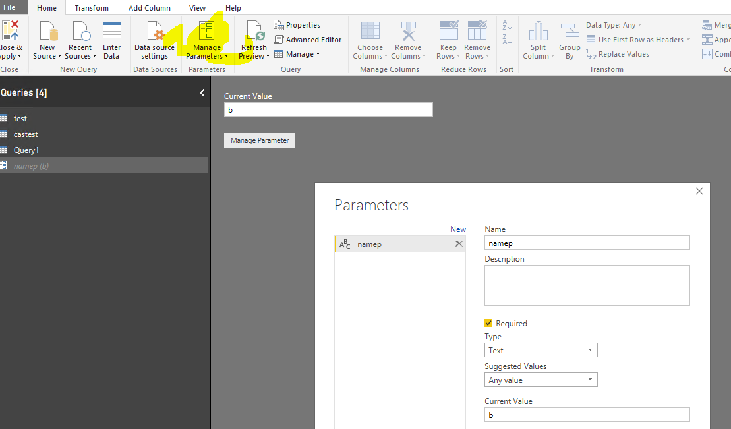Viewport: 731px width, 429px height.
Task: Click the Enter Data table icon
Action: (x=112, y=31)
